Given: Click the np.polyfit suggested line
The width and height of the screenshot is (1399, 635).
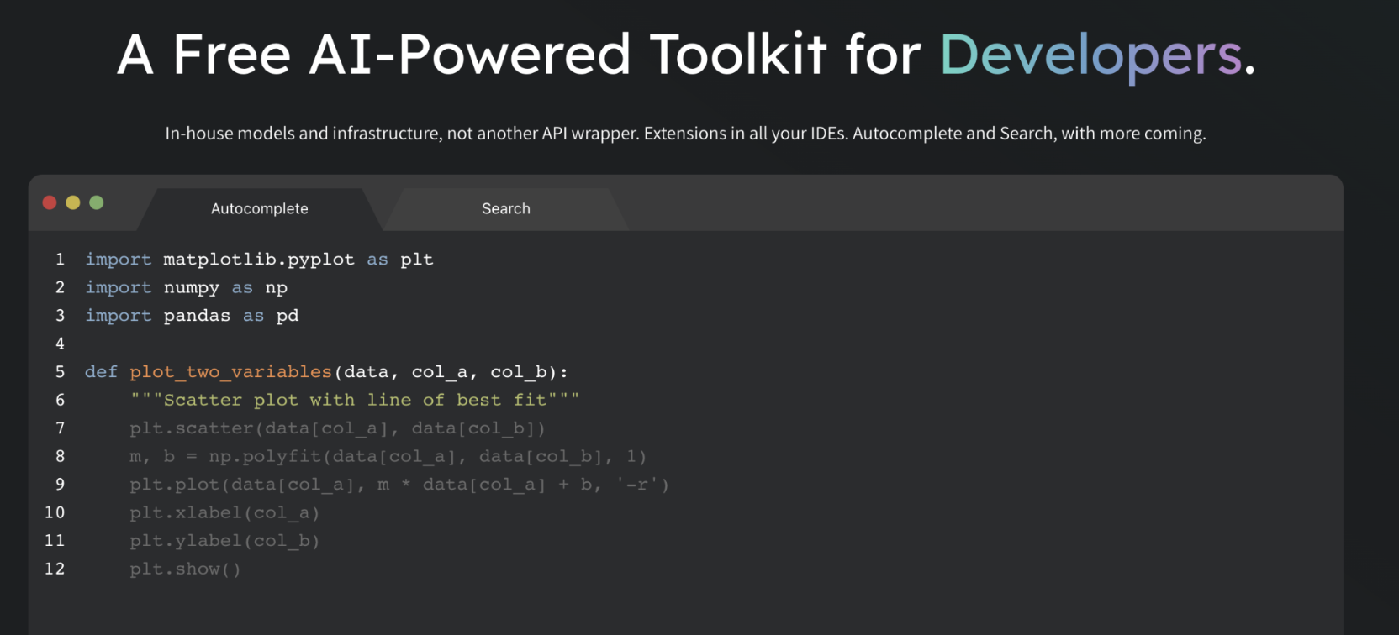Looking at the screenshot, I should [388, 456].
